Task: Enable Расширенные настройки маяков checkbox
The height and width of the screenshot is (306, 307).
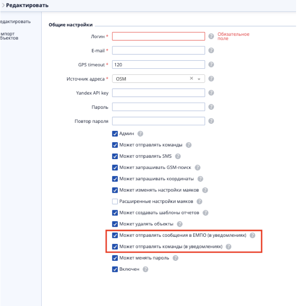Action: point(115,201)
